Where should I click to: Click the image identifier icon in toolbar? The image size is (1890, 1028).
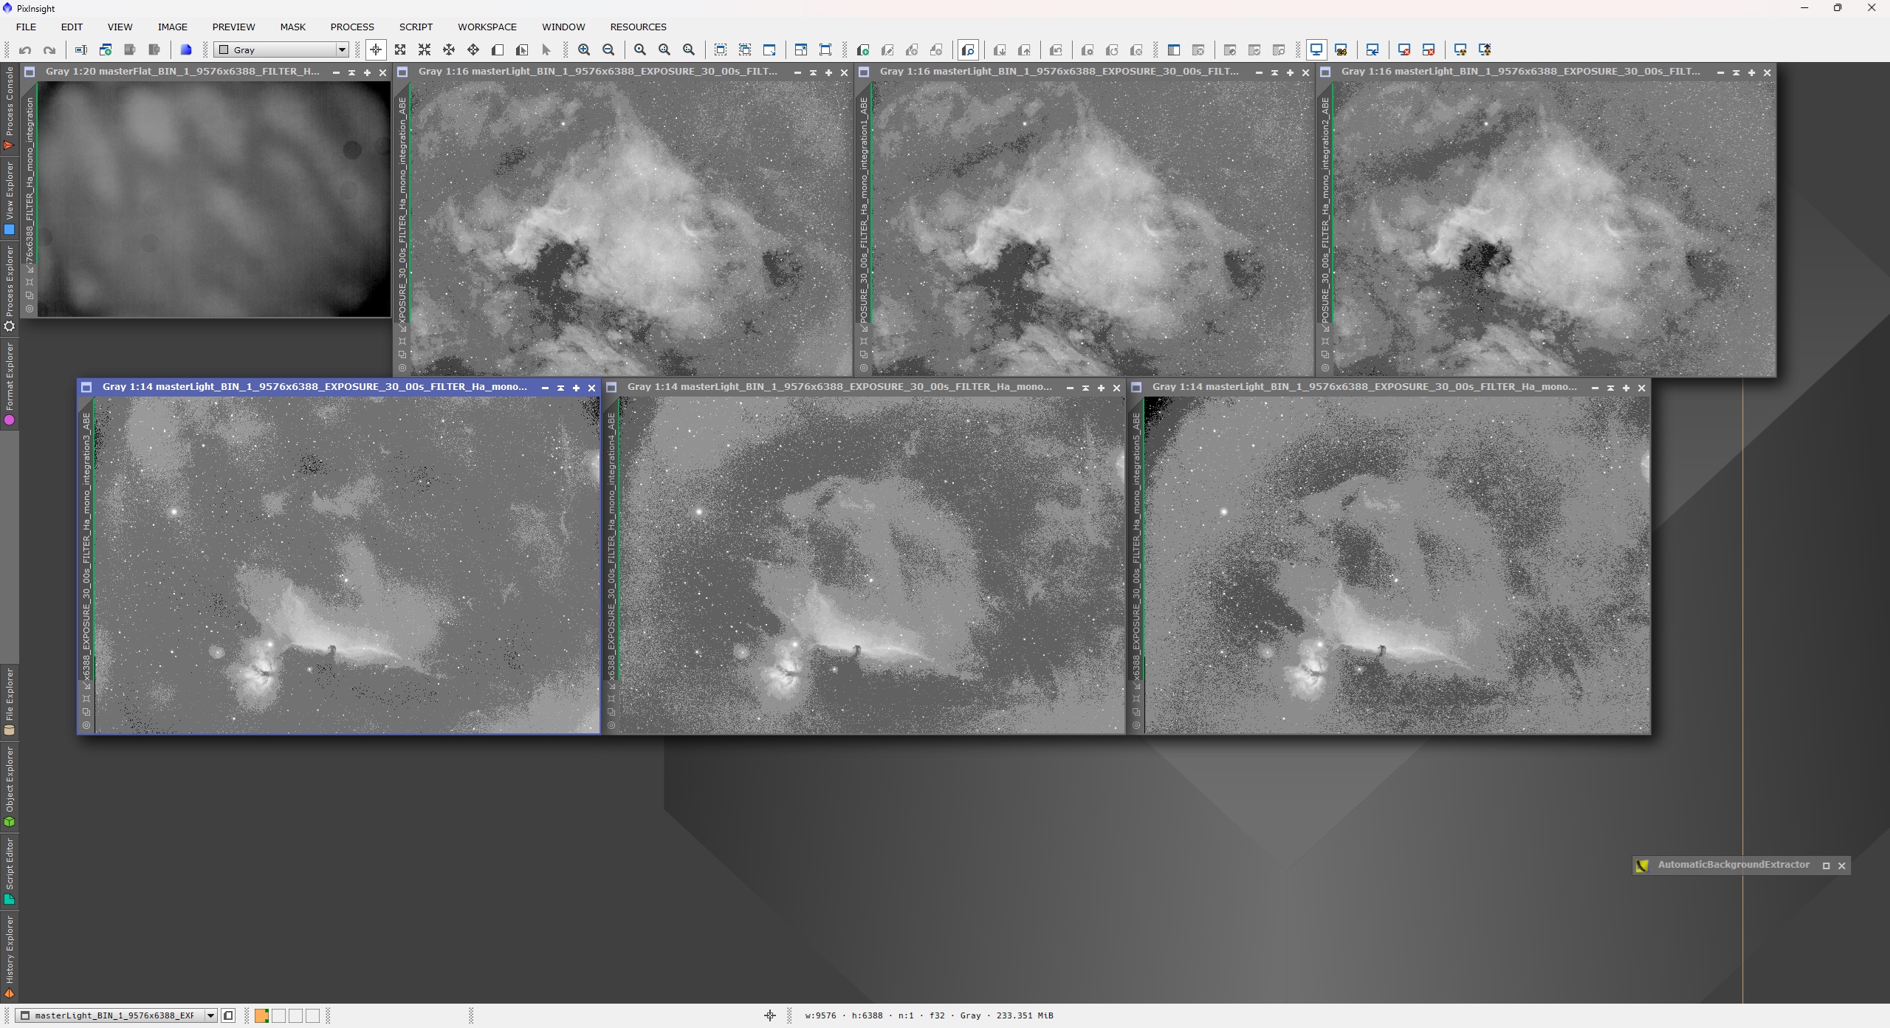[x=81, y=50]
